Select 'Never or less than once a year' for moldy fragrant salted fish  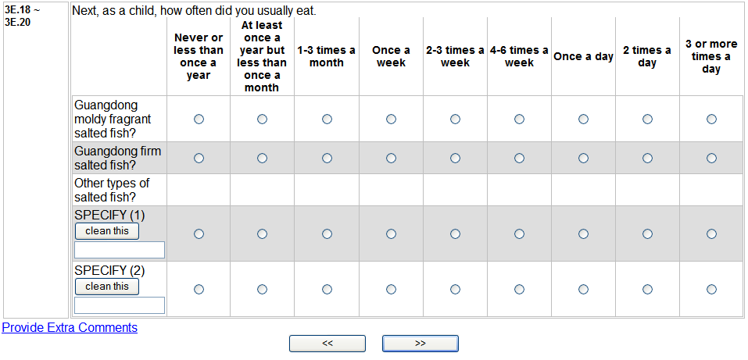(x=199, y=119)
